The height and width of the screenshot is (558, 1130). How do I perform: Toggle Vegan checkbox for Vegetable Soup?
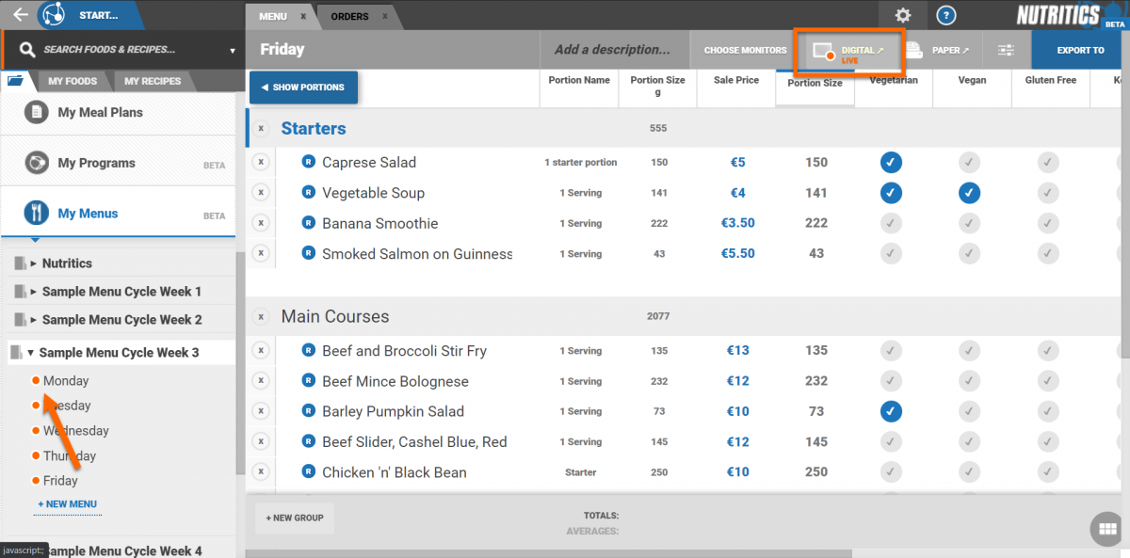click(970, 193)
